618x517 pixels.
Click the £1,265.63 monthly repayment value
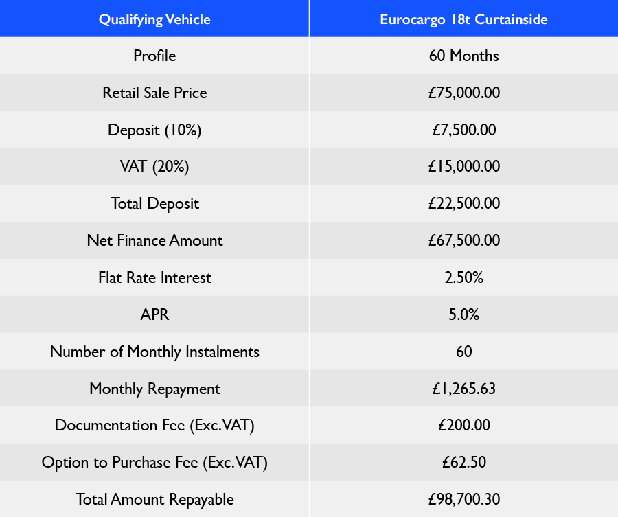tap(463, 389)
